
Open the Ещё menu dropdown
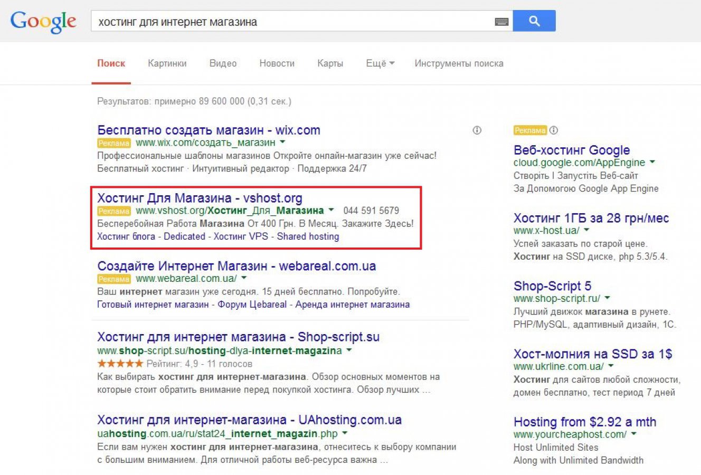[380, 63]
